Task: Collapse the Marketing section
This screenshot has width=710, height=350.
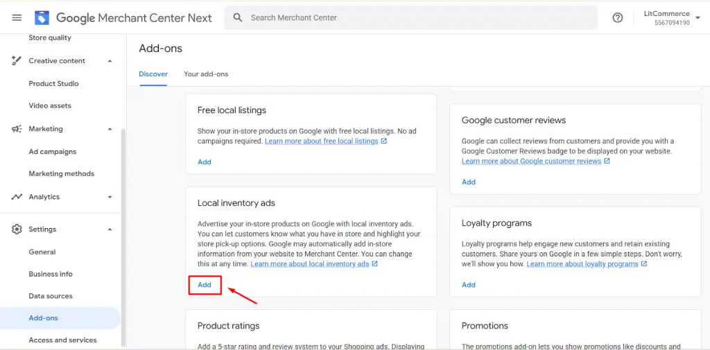Action: coord(110,129)
